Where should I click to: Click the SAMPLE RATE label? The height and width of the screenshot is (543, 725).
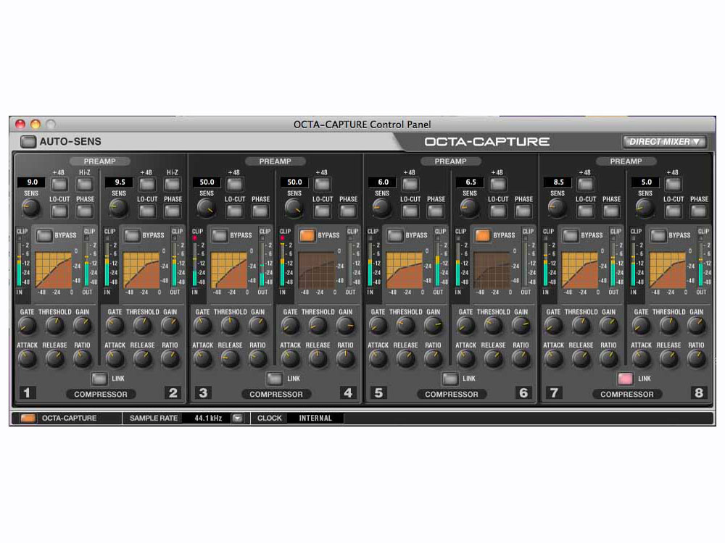coord(154,418)
